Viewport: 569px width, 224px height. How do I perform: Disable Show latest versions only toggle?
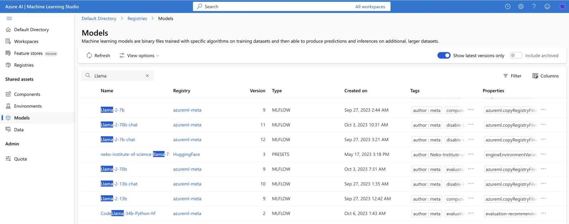pyautogui.click(x=444, y=55)
